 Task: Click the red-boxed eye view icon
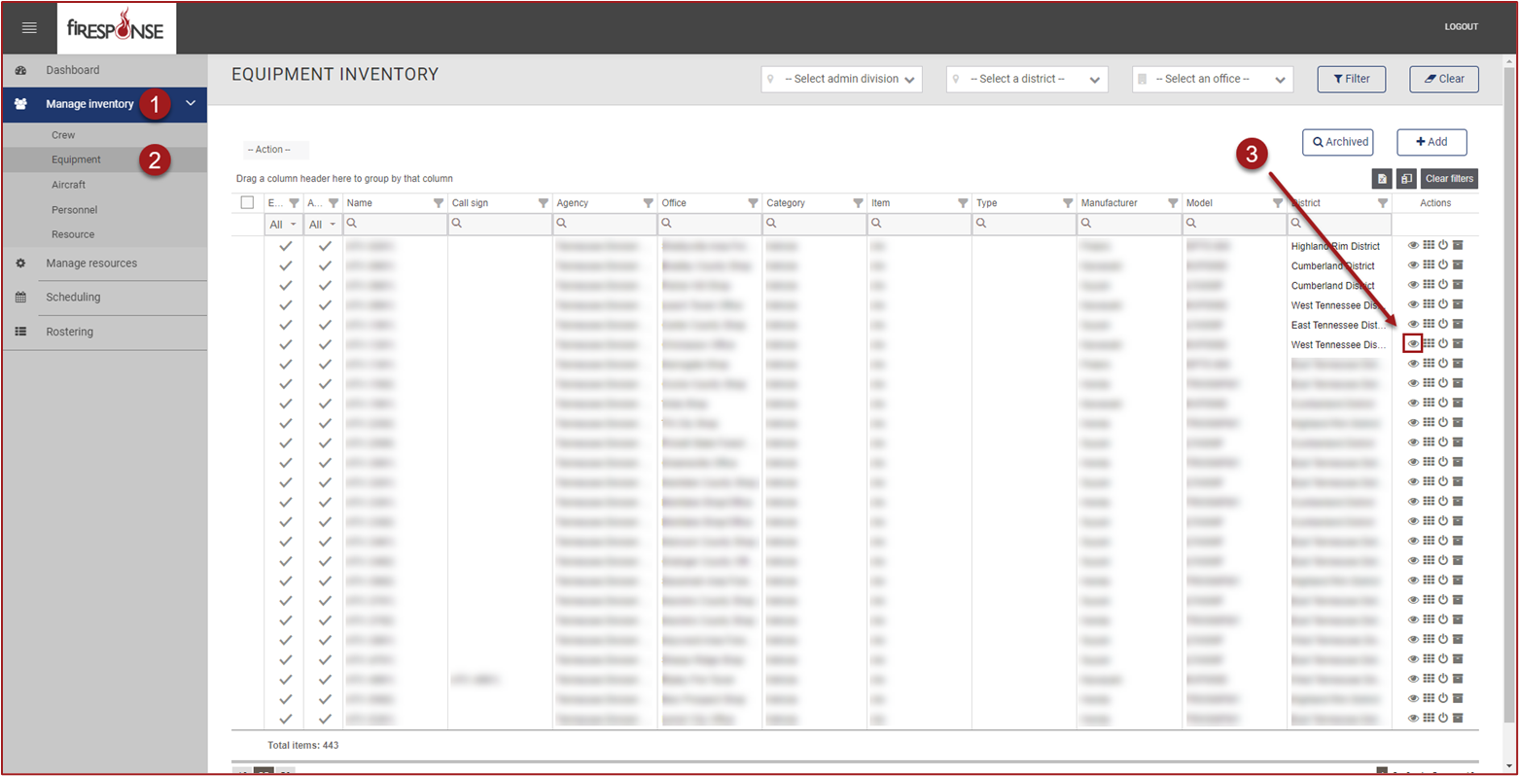(1413, 343)
